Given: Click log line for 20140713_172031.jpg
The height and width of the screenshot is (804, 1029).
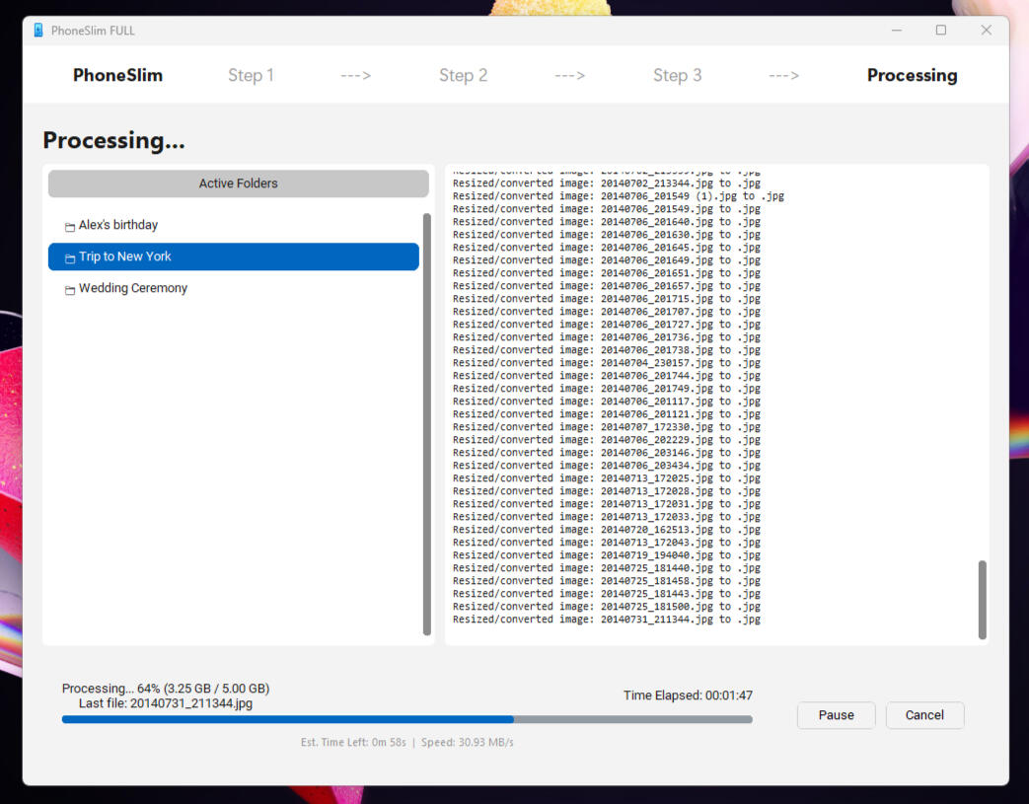Looking at the screenshot, I should (607, 504).
